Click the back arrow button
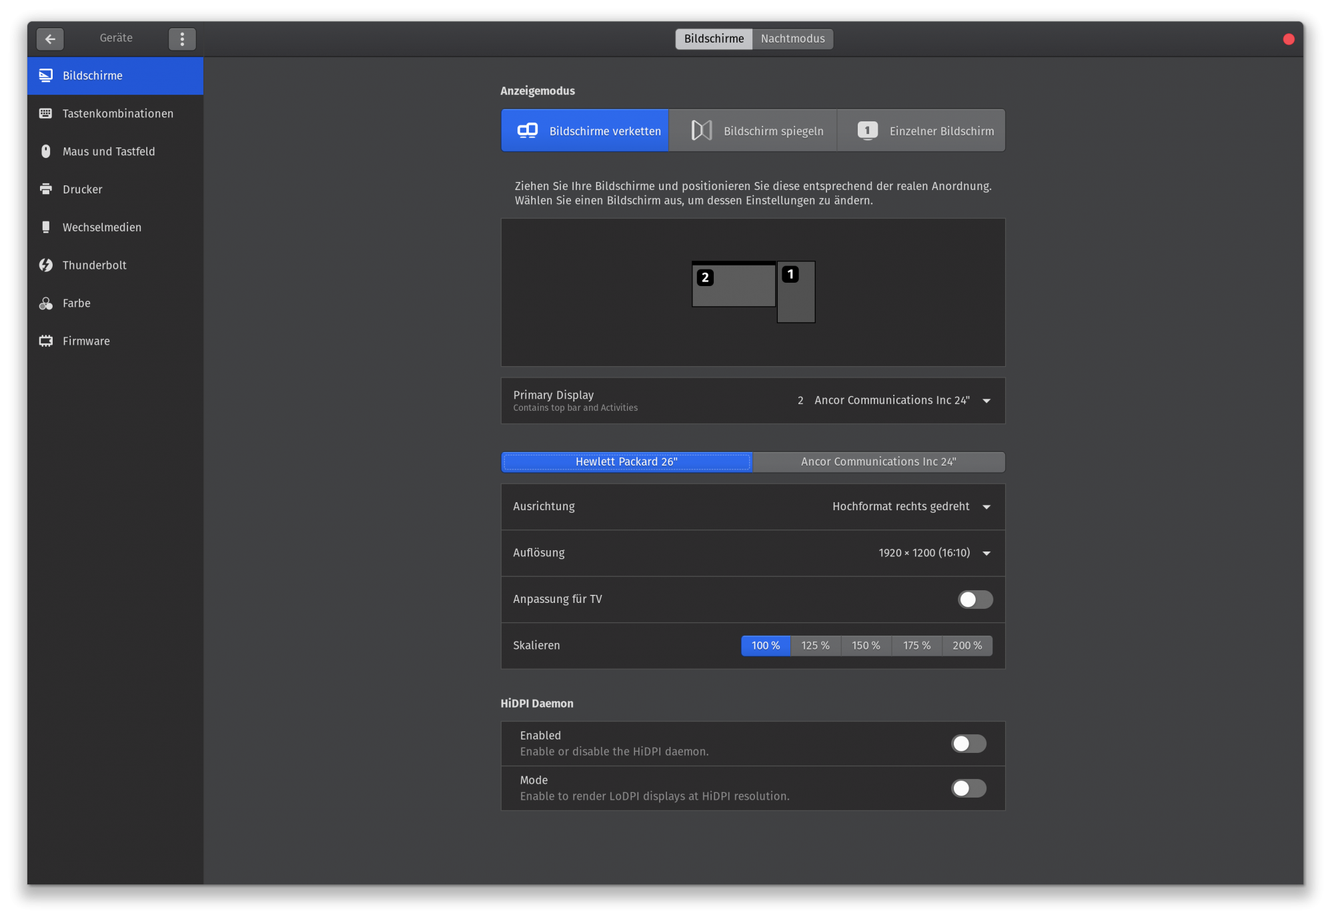1334x921 pixels. [x=50, y=39]
